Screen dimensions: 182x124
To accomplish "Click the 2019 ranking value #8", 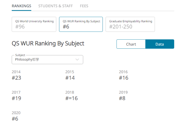I will (122, 98).
